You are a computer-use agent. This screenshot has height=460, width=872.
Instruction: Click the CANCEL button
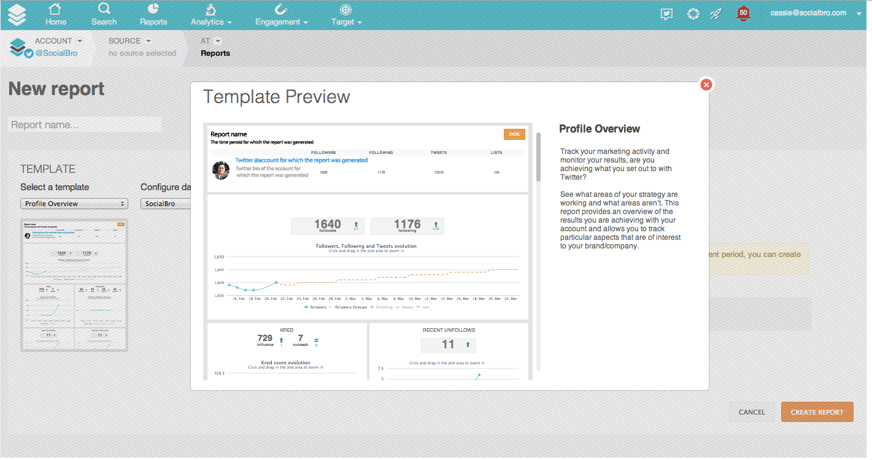tap(752, 412)
